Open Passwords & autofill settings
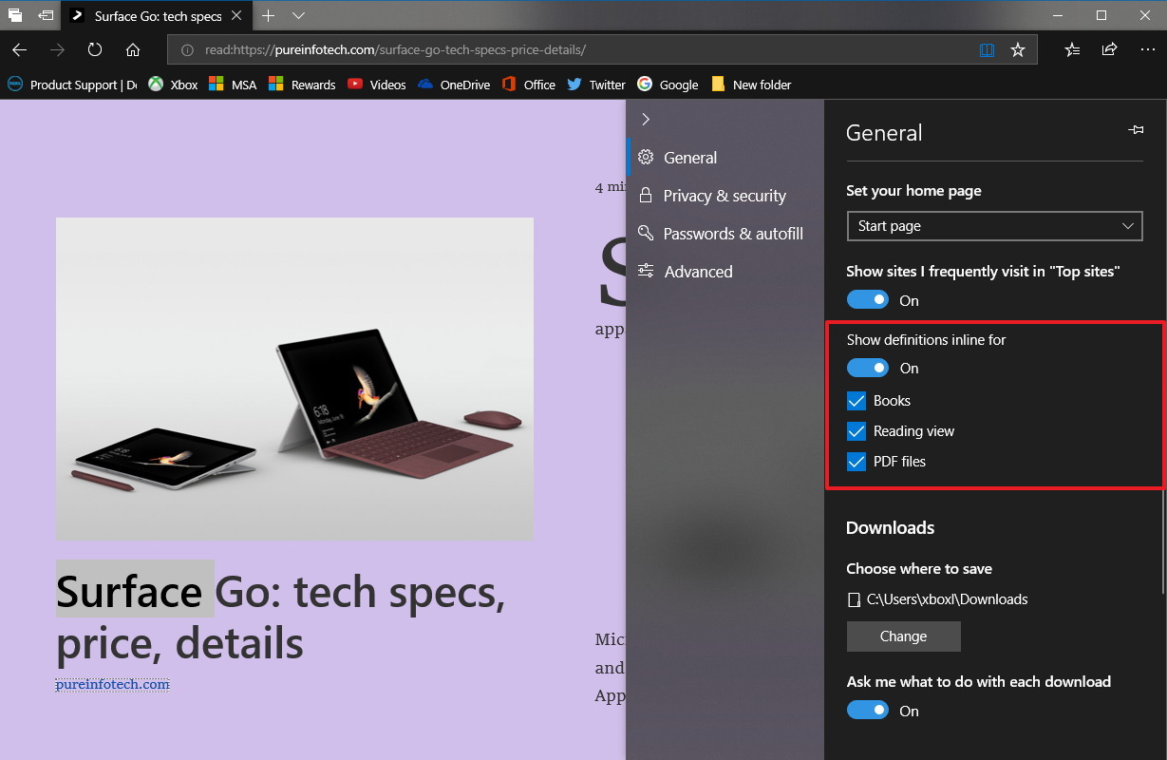The width and height of the screenshot is (1167, 760). coord(725,234)
